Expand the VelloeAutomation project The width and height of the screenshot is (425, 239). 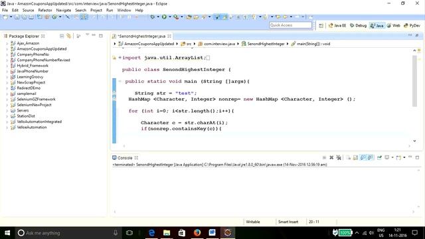[x=7, y=127]
